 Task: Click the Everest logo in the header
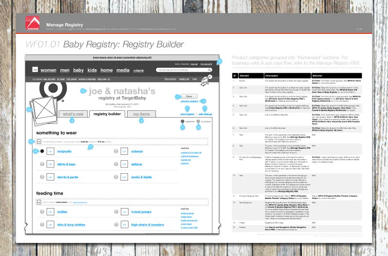[x=32, y=23]
